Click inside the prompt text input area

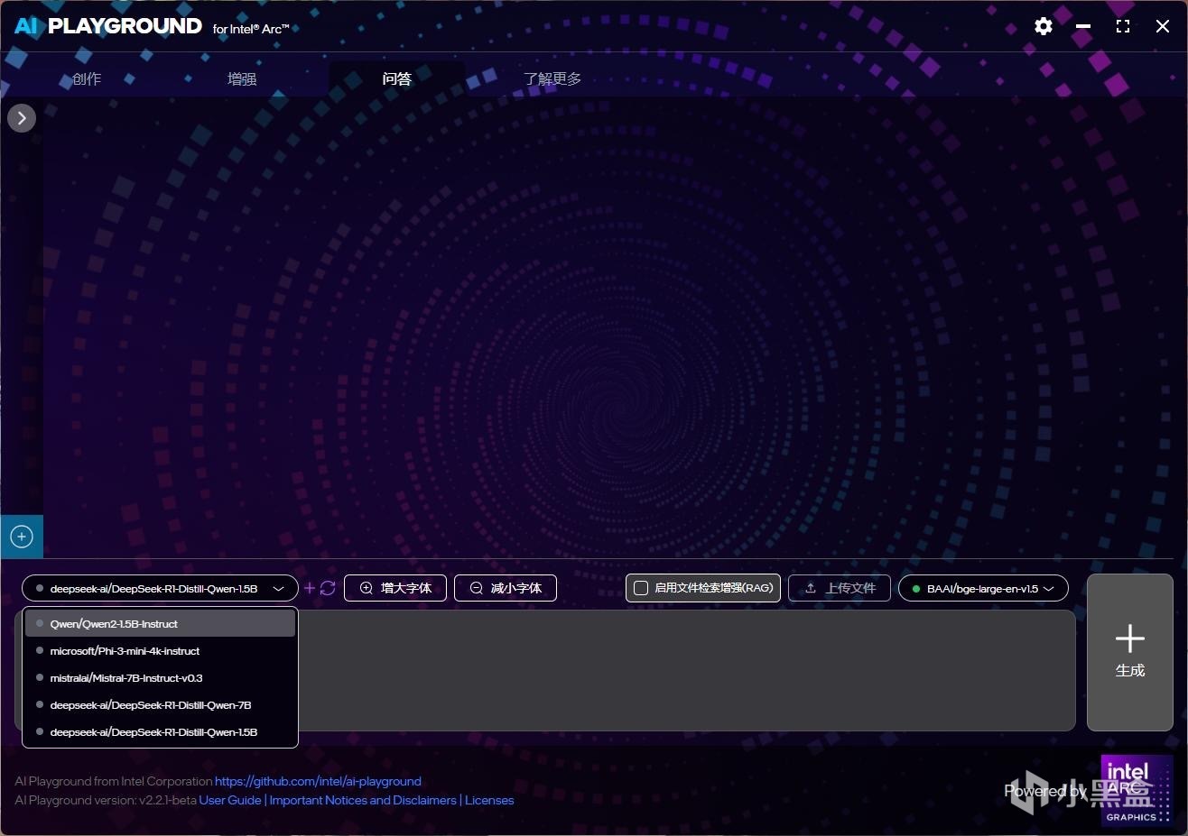(686, 670)
